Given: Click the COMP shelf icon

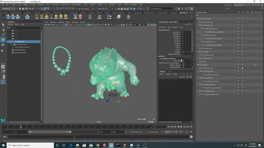Looking at the screenshot, I should 13,16.
